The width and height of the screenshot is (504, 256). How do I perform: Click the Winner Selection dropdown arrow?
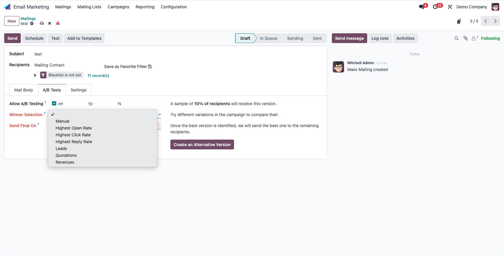160,115
